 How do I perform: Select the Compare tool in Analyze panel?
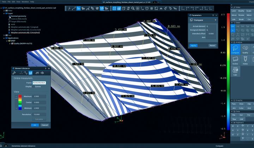coord(235,49)
